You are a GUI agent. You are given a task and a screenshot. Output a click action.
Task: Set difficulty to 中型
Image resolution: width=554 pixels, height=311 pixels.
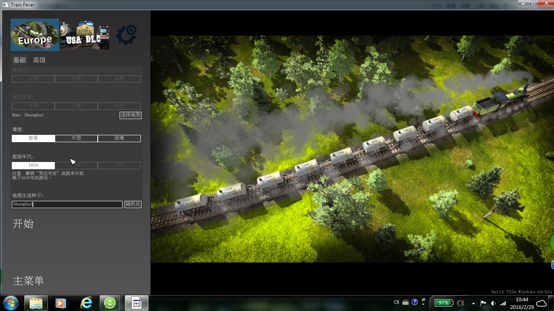coord(76,138)
